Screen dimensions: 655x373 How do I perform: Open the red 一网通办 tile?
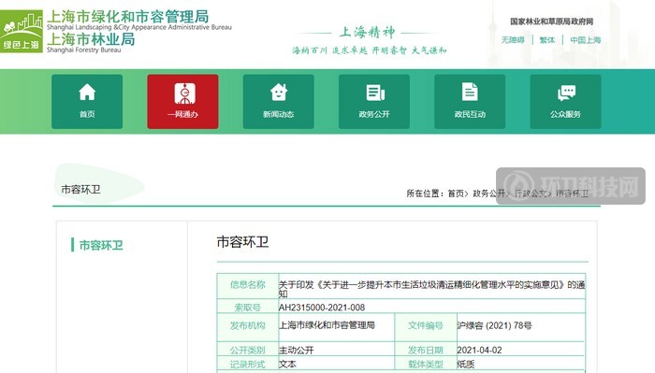coord(182,101)
